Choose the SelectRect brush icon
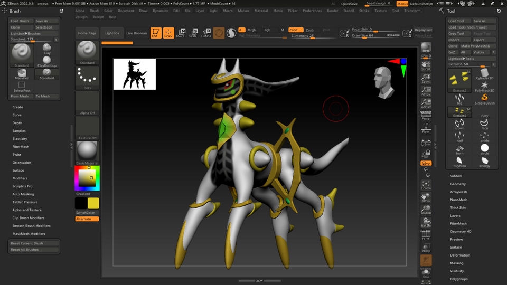The width and height of the screenshot is (507, 285). tap(22, 87)
